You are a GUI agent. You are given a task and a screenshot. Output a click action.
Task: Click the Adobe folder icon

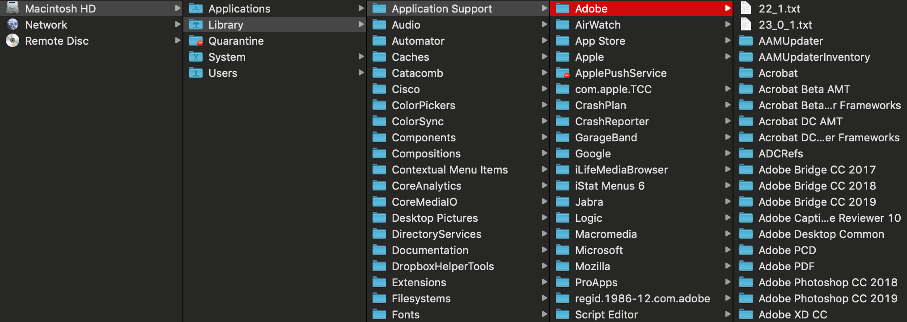click(563, 8)
